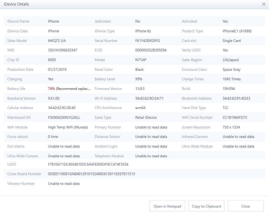Select the Screen Resolution 750 x 1334
The width and height of the screenshot is (269, 216).
pos(231,127)
